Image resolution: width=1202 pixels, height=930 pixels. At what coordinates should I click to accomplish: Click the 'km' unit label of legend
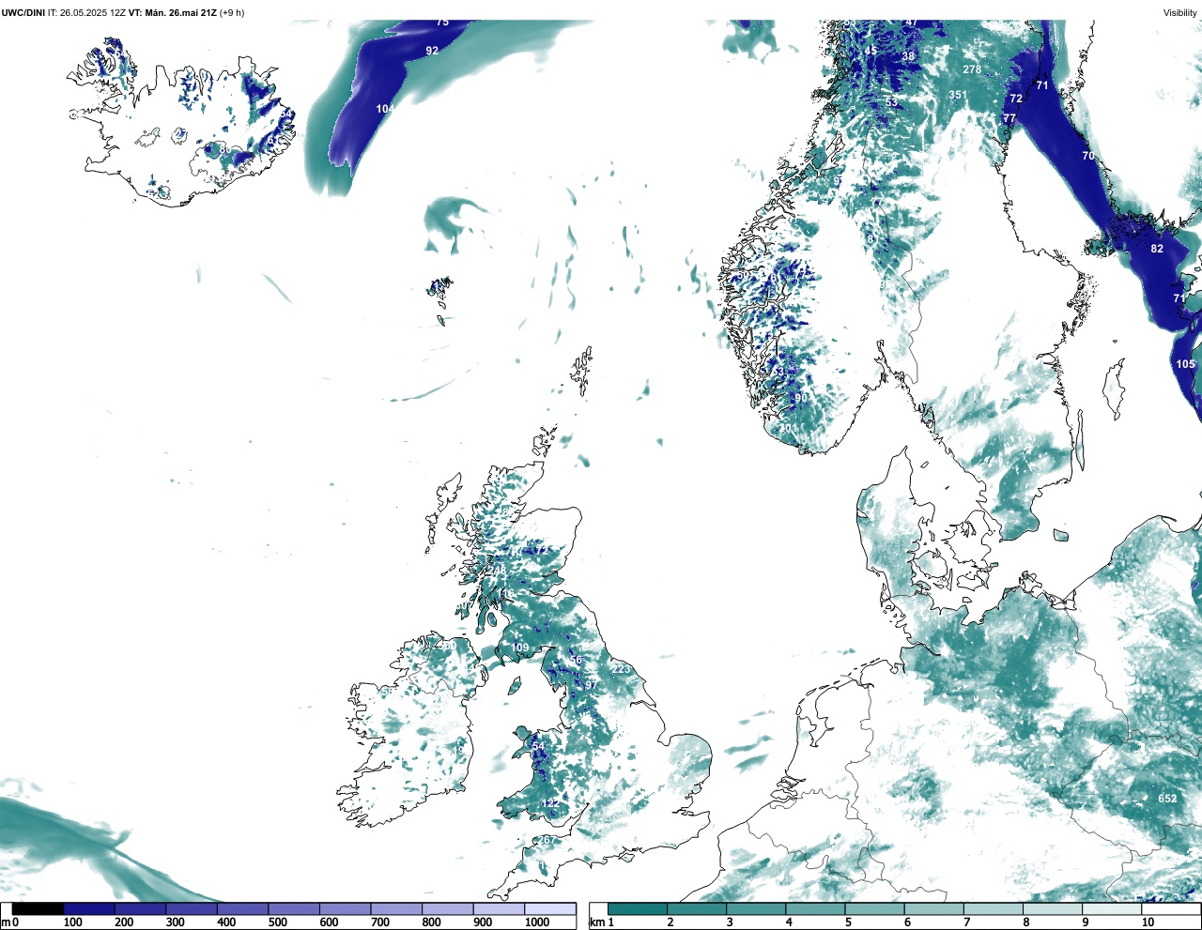coord(595,922)
